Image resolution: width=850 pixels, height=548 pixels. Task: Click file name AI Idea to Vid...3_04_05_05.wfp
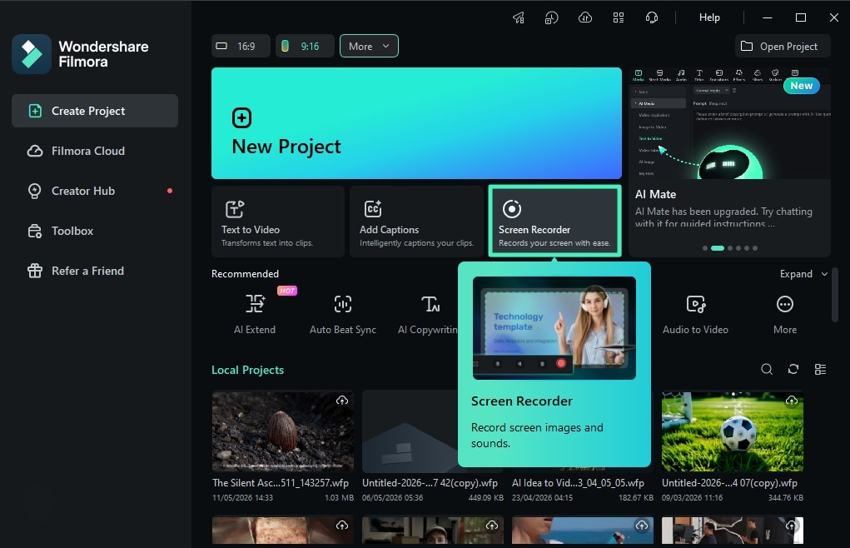tap(578, 482)
